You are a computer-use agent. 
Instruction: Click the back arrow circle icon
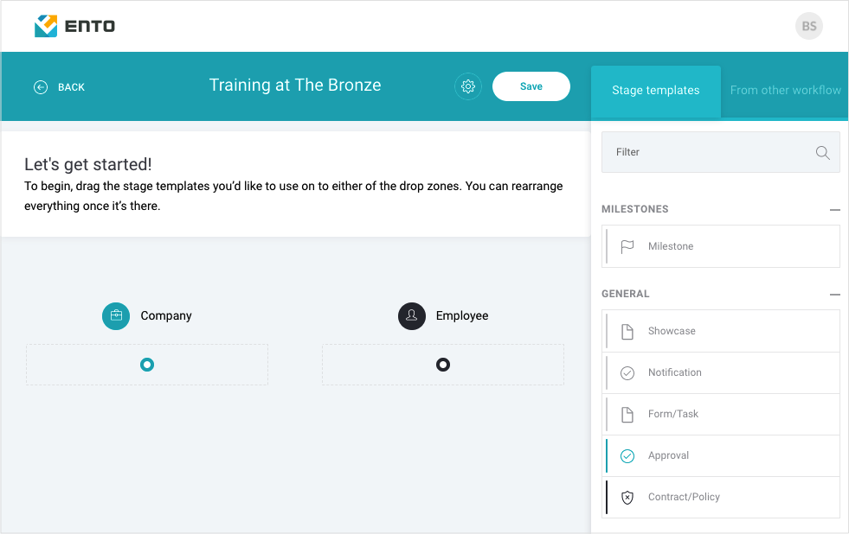coord(41,87)
